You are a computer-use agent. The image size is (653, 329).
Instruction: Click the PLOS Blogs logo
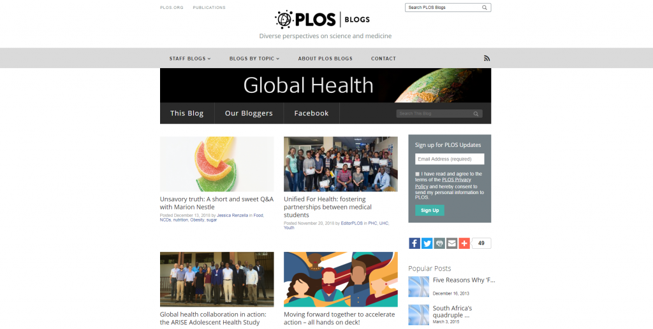[322, 19]
